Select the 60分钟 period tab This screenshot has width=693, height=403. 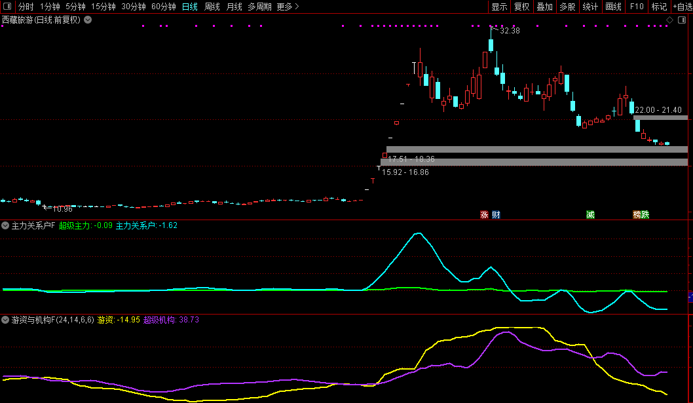(x=163, y=7)
